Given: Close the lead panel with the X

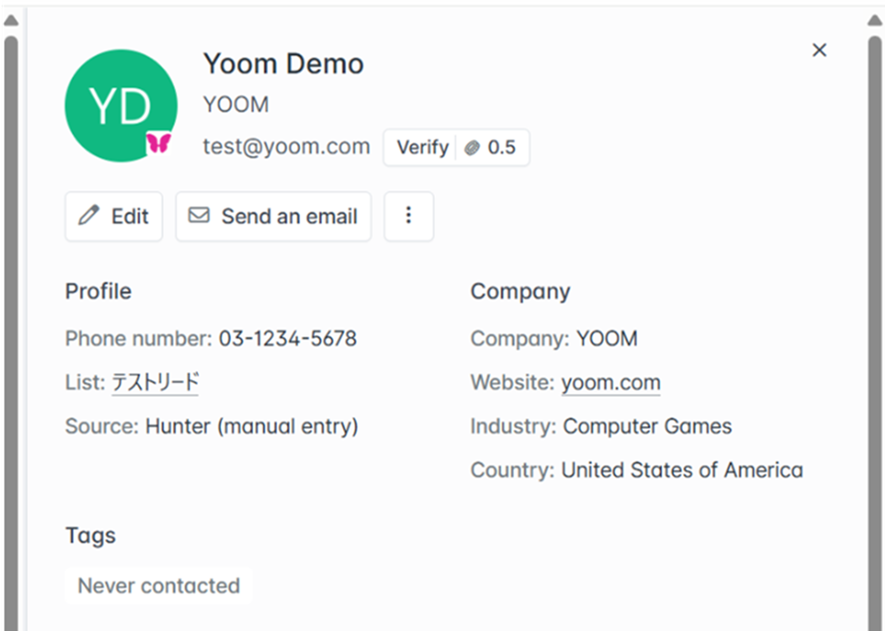Looking at the screenshot, I should click(x=819, y=50).
